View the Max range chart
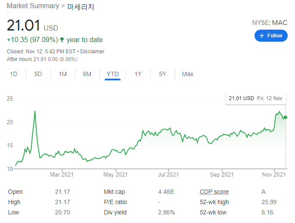295x223 pixels. point(188,74)
